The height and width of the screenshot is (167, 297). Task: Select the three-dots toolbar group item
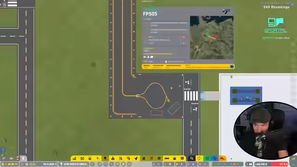pyautogui.click(x=167, y=158)
